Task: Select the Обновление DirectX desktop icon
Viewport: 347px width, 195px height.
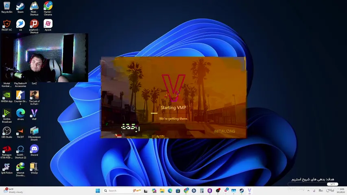Action: tap(34, 134)
